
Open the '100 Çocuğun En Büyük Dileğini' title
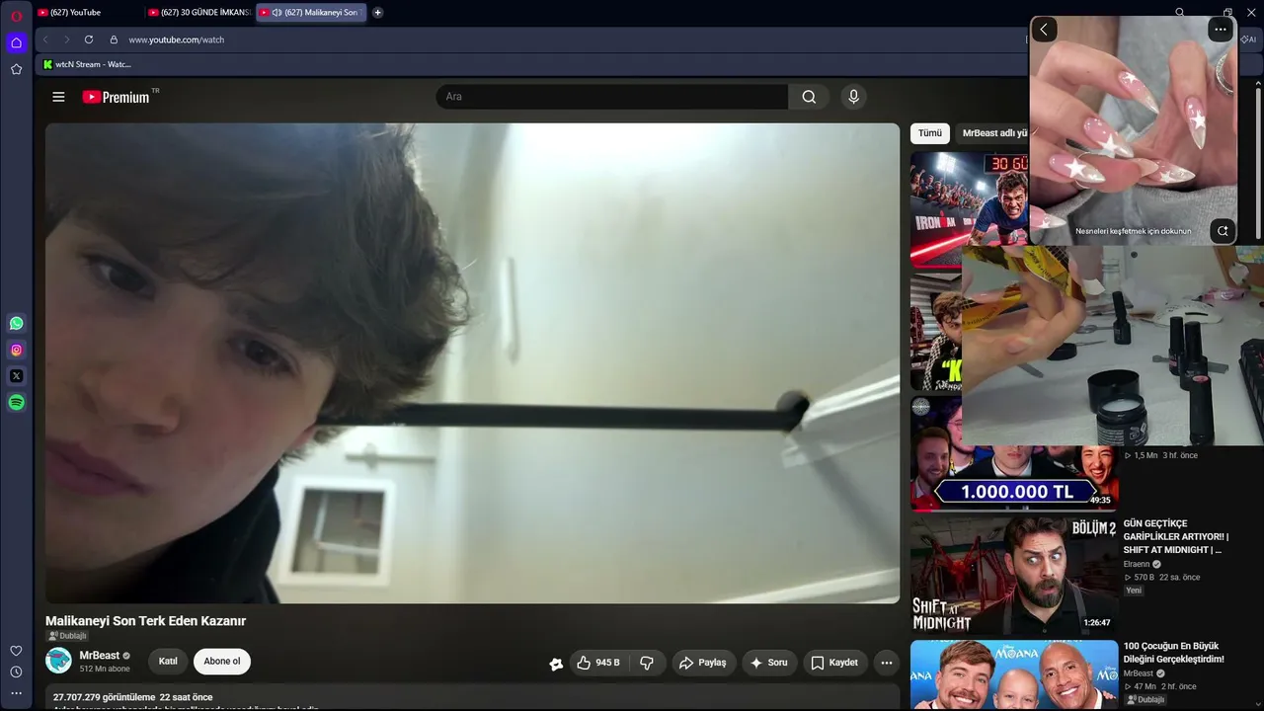(x=1174, y=653)
